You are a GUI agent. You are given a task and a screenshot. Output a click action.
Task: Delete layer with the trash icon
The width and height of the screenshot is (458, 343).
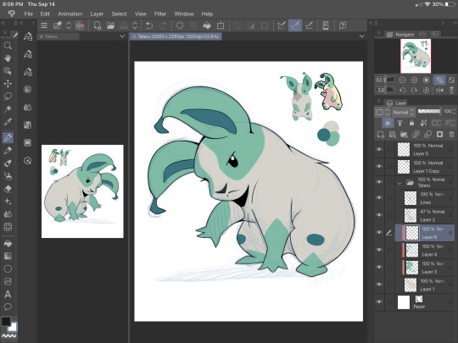click(x=451, y=135)
